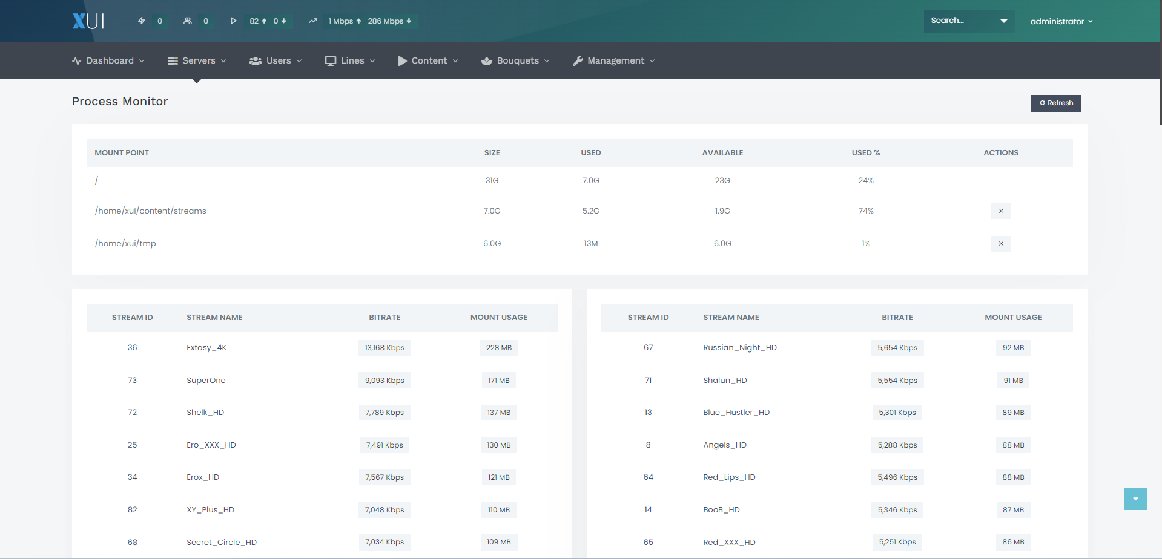Click the Red_Lips_HD stream name
This screenshot has width=1162, height=559.
pos(729,477)
